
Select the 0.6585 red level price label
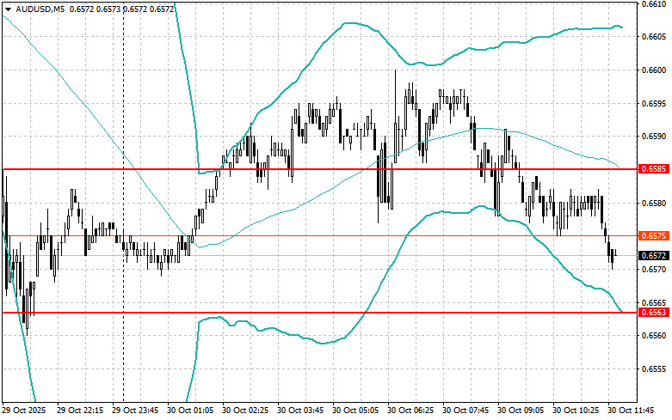[x=654, y=169]
